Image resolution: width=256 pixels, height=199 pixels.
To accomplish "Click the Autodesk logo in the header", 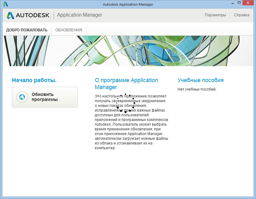I will (29, 15).
